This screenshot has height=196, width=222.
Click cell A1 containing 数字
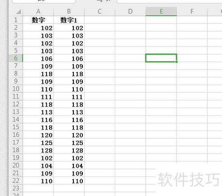(38, 20)
